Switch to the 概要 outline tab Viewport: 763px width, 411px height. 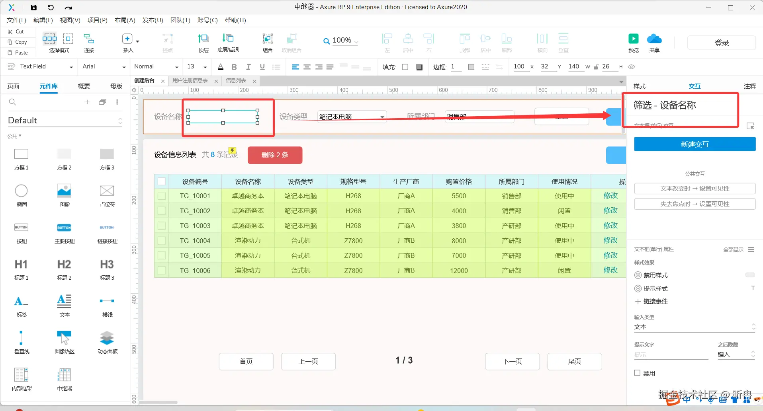(x=84, y=86)
